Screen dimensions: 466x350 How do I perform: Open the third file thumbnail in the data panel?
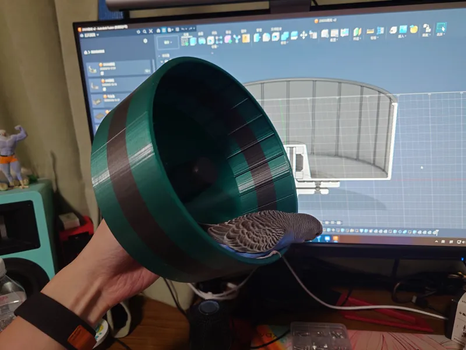coord(97,101)
